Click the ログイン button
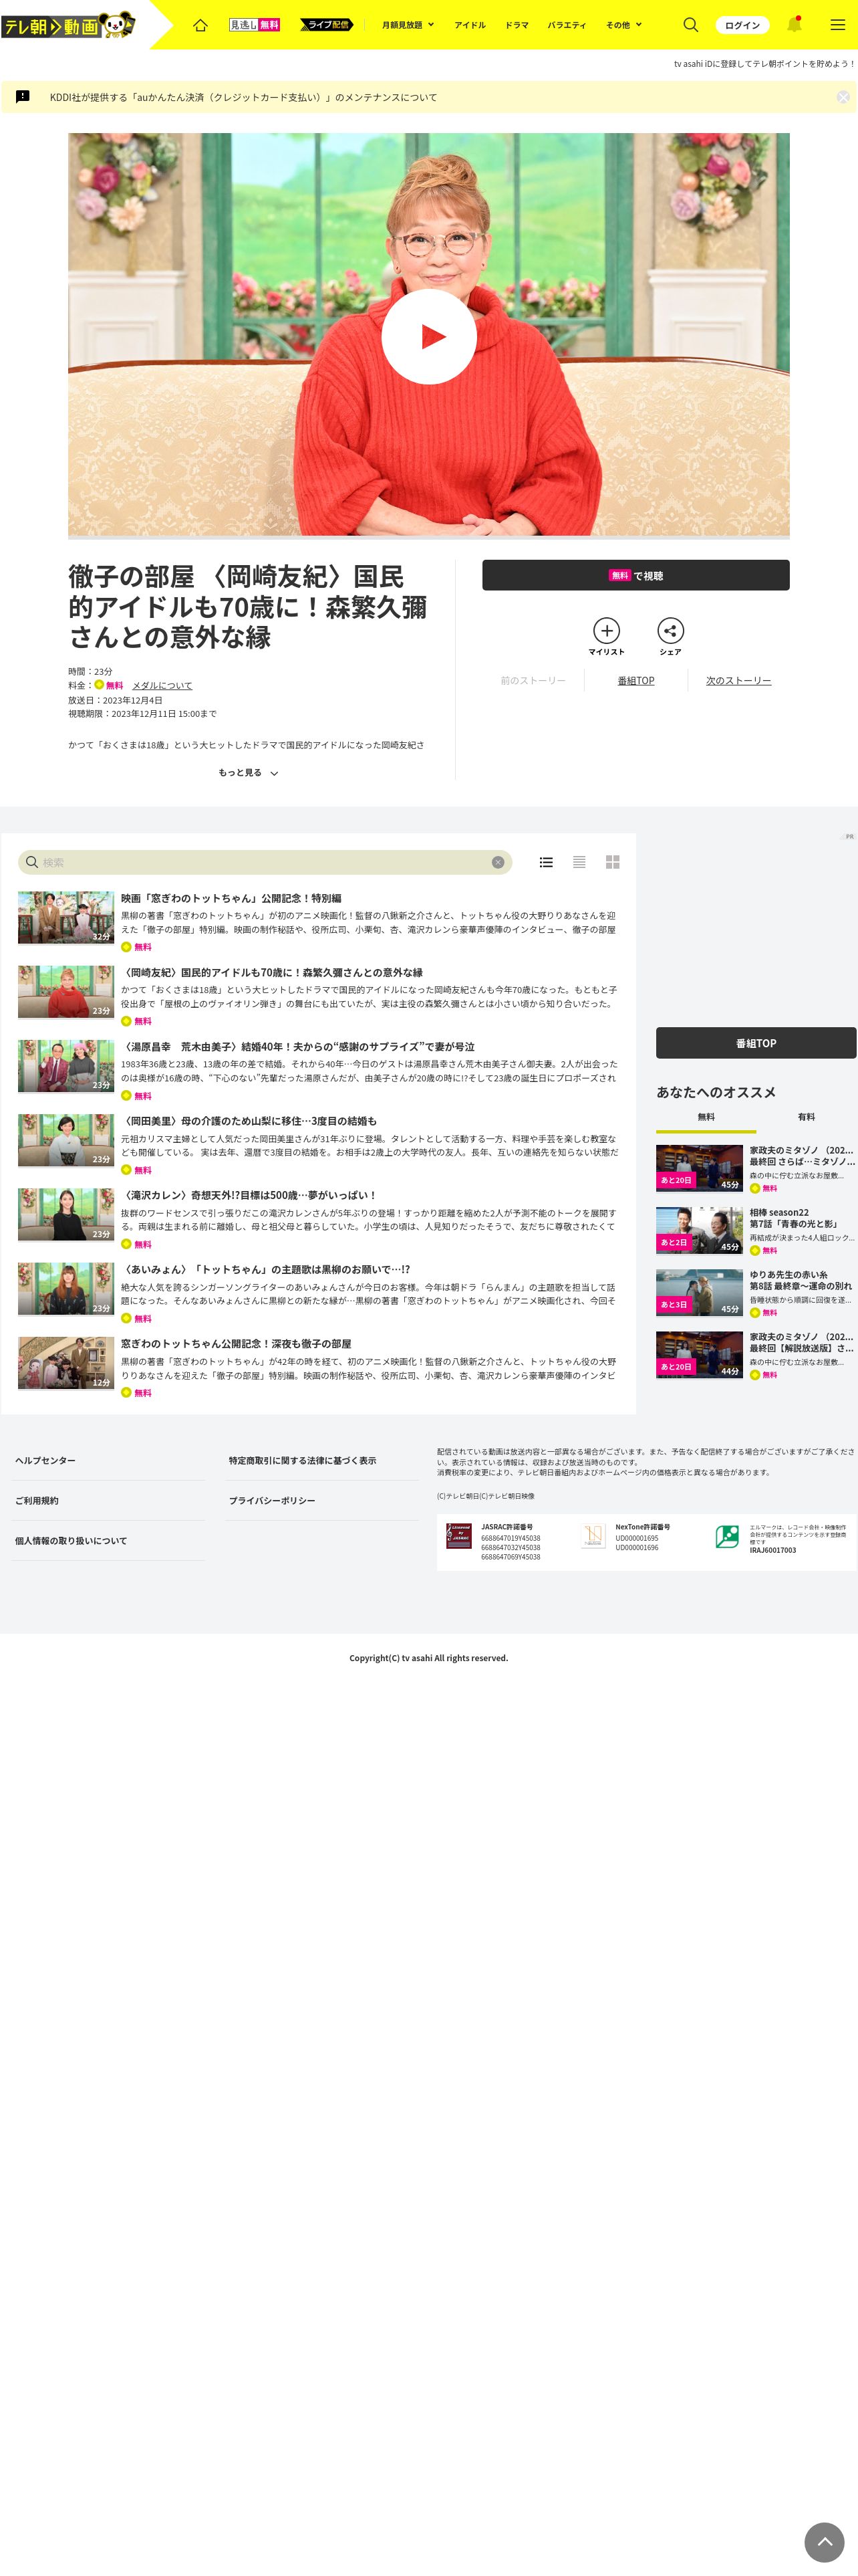 coord(742,25)
